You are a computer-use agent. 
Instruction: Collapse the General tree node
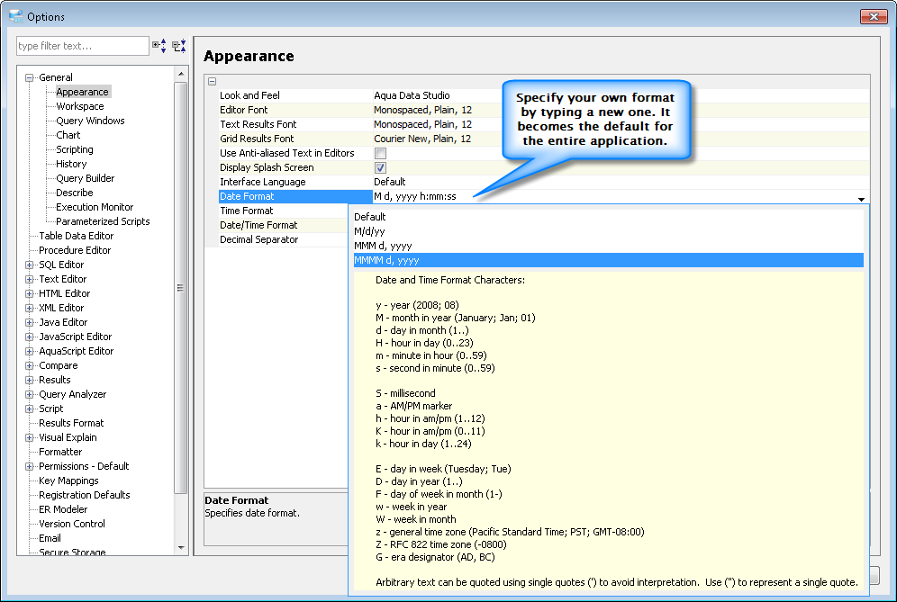[29, 77]
